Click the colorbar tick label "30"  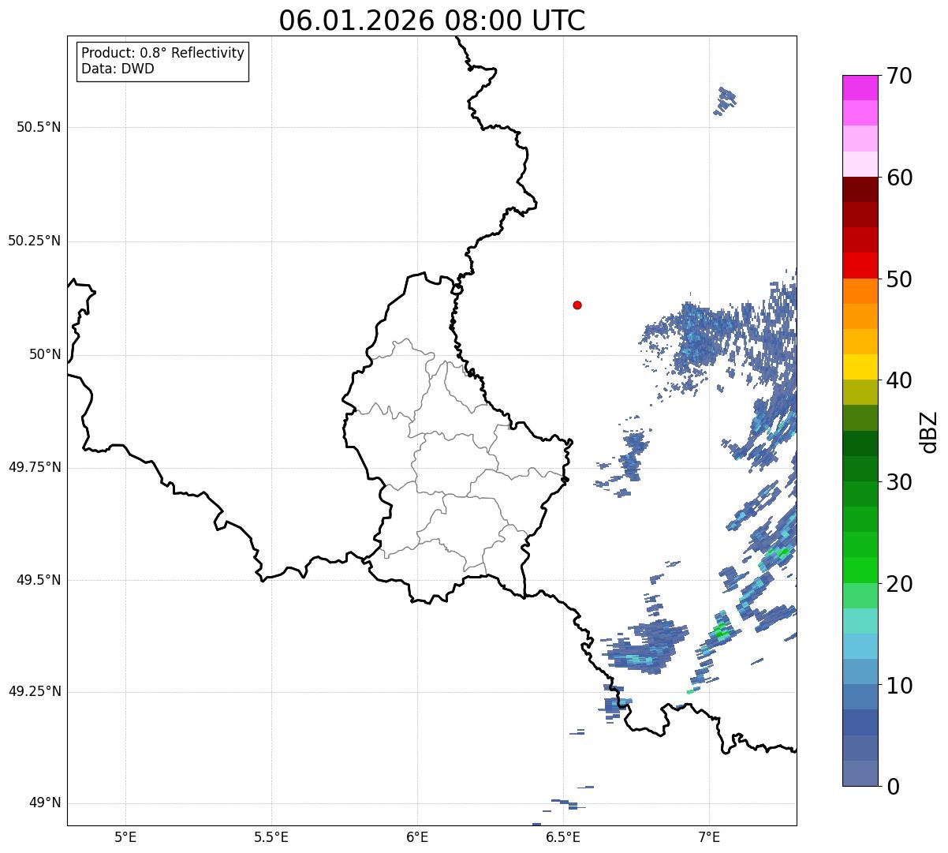[899, 482]
